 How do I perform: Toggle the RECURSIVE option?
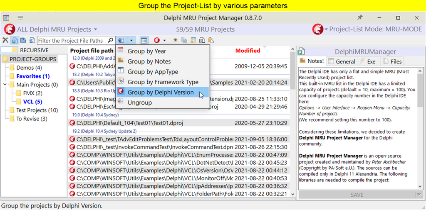point(6,50)
